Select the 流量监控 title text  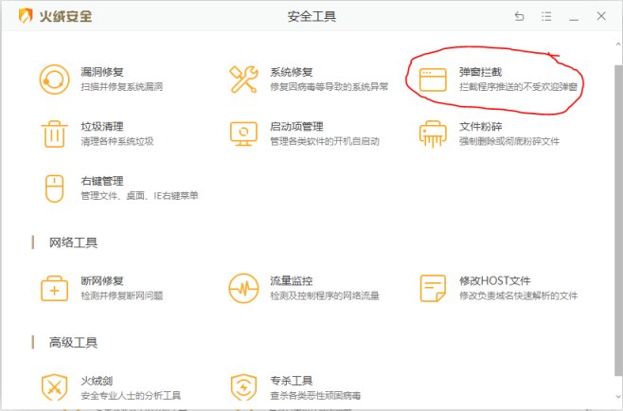coord(292,280)
